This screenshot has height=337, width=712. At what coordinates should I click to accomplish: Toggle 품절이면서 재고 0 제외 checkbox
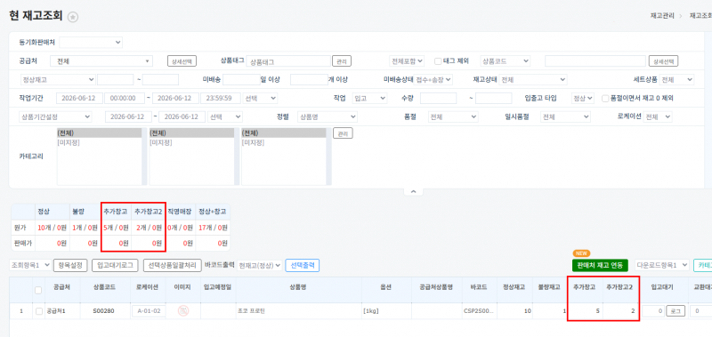point(605,98)
